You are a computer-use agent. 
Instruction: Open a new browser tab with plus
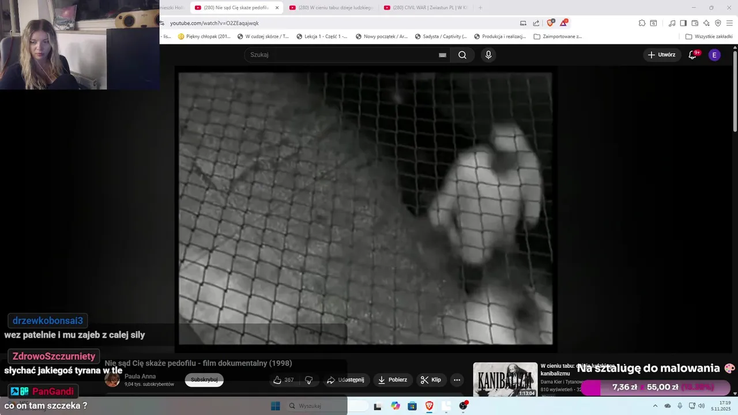pos(480,7)
